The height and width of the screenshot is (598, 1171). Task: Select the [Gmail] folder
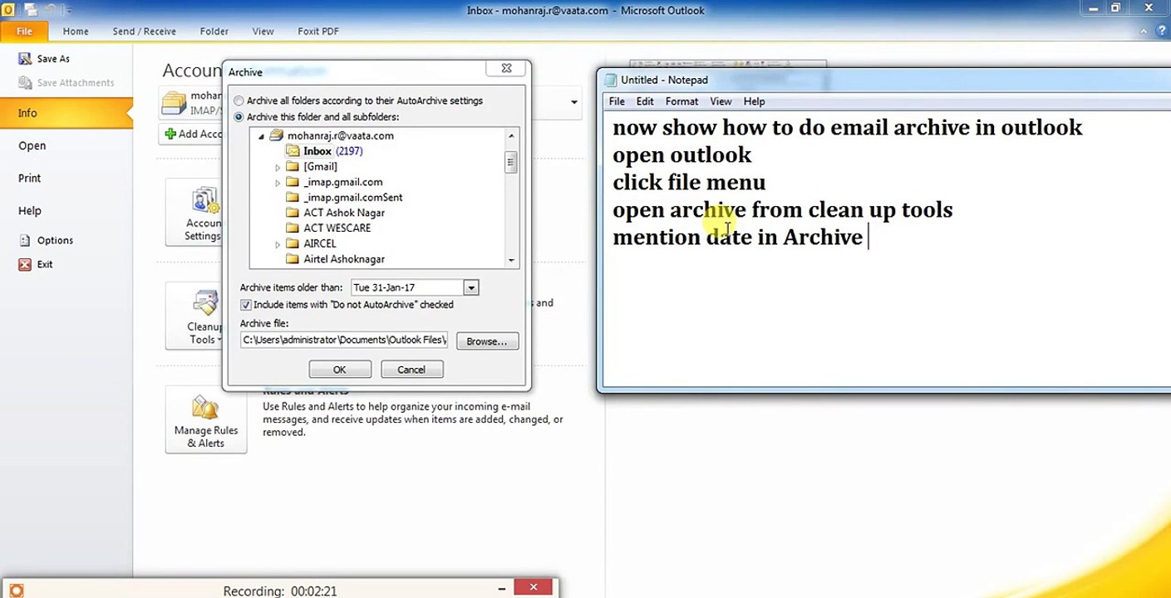[320, 166]
